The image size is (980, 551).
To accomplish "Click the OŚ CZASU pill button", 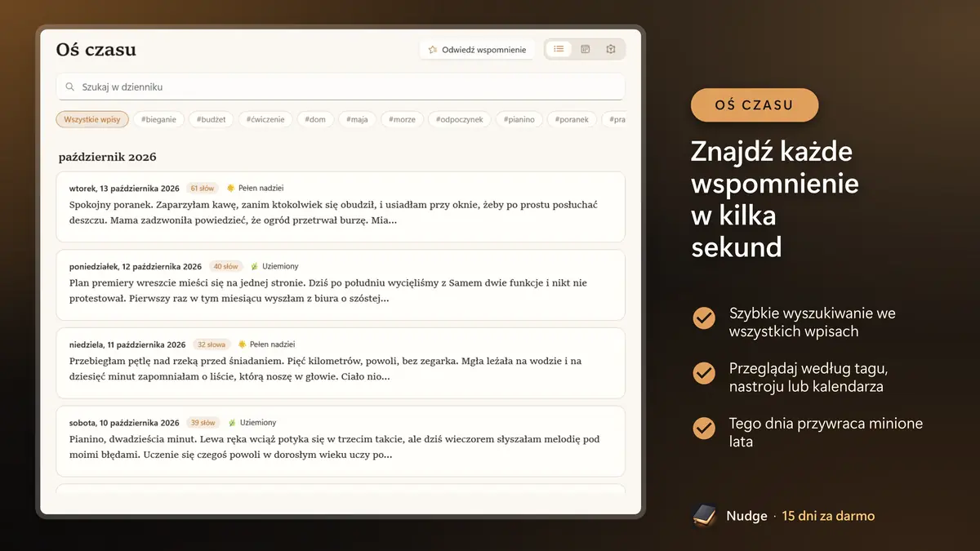I will tap(755, 105).
